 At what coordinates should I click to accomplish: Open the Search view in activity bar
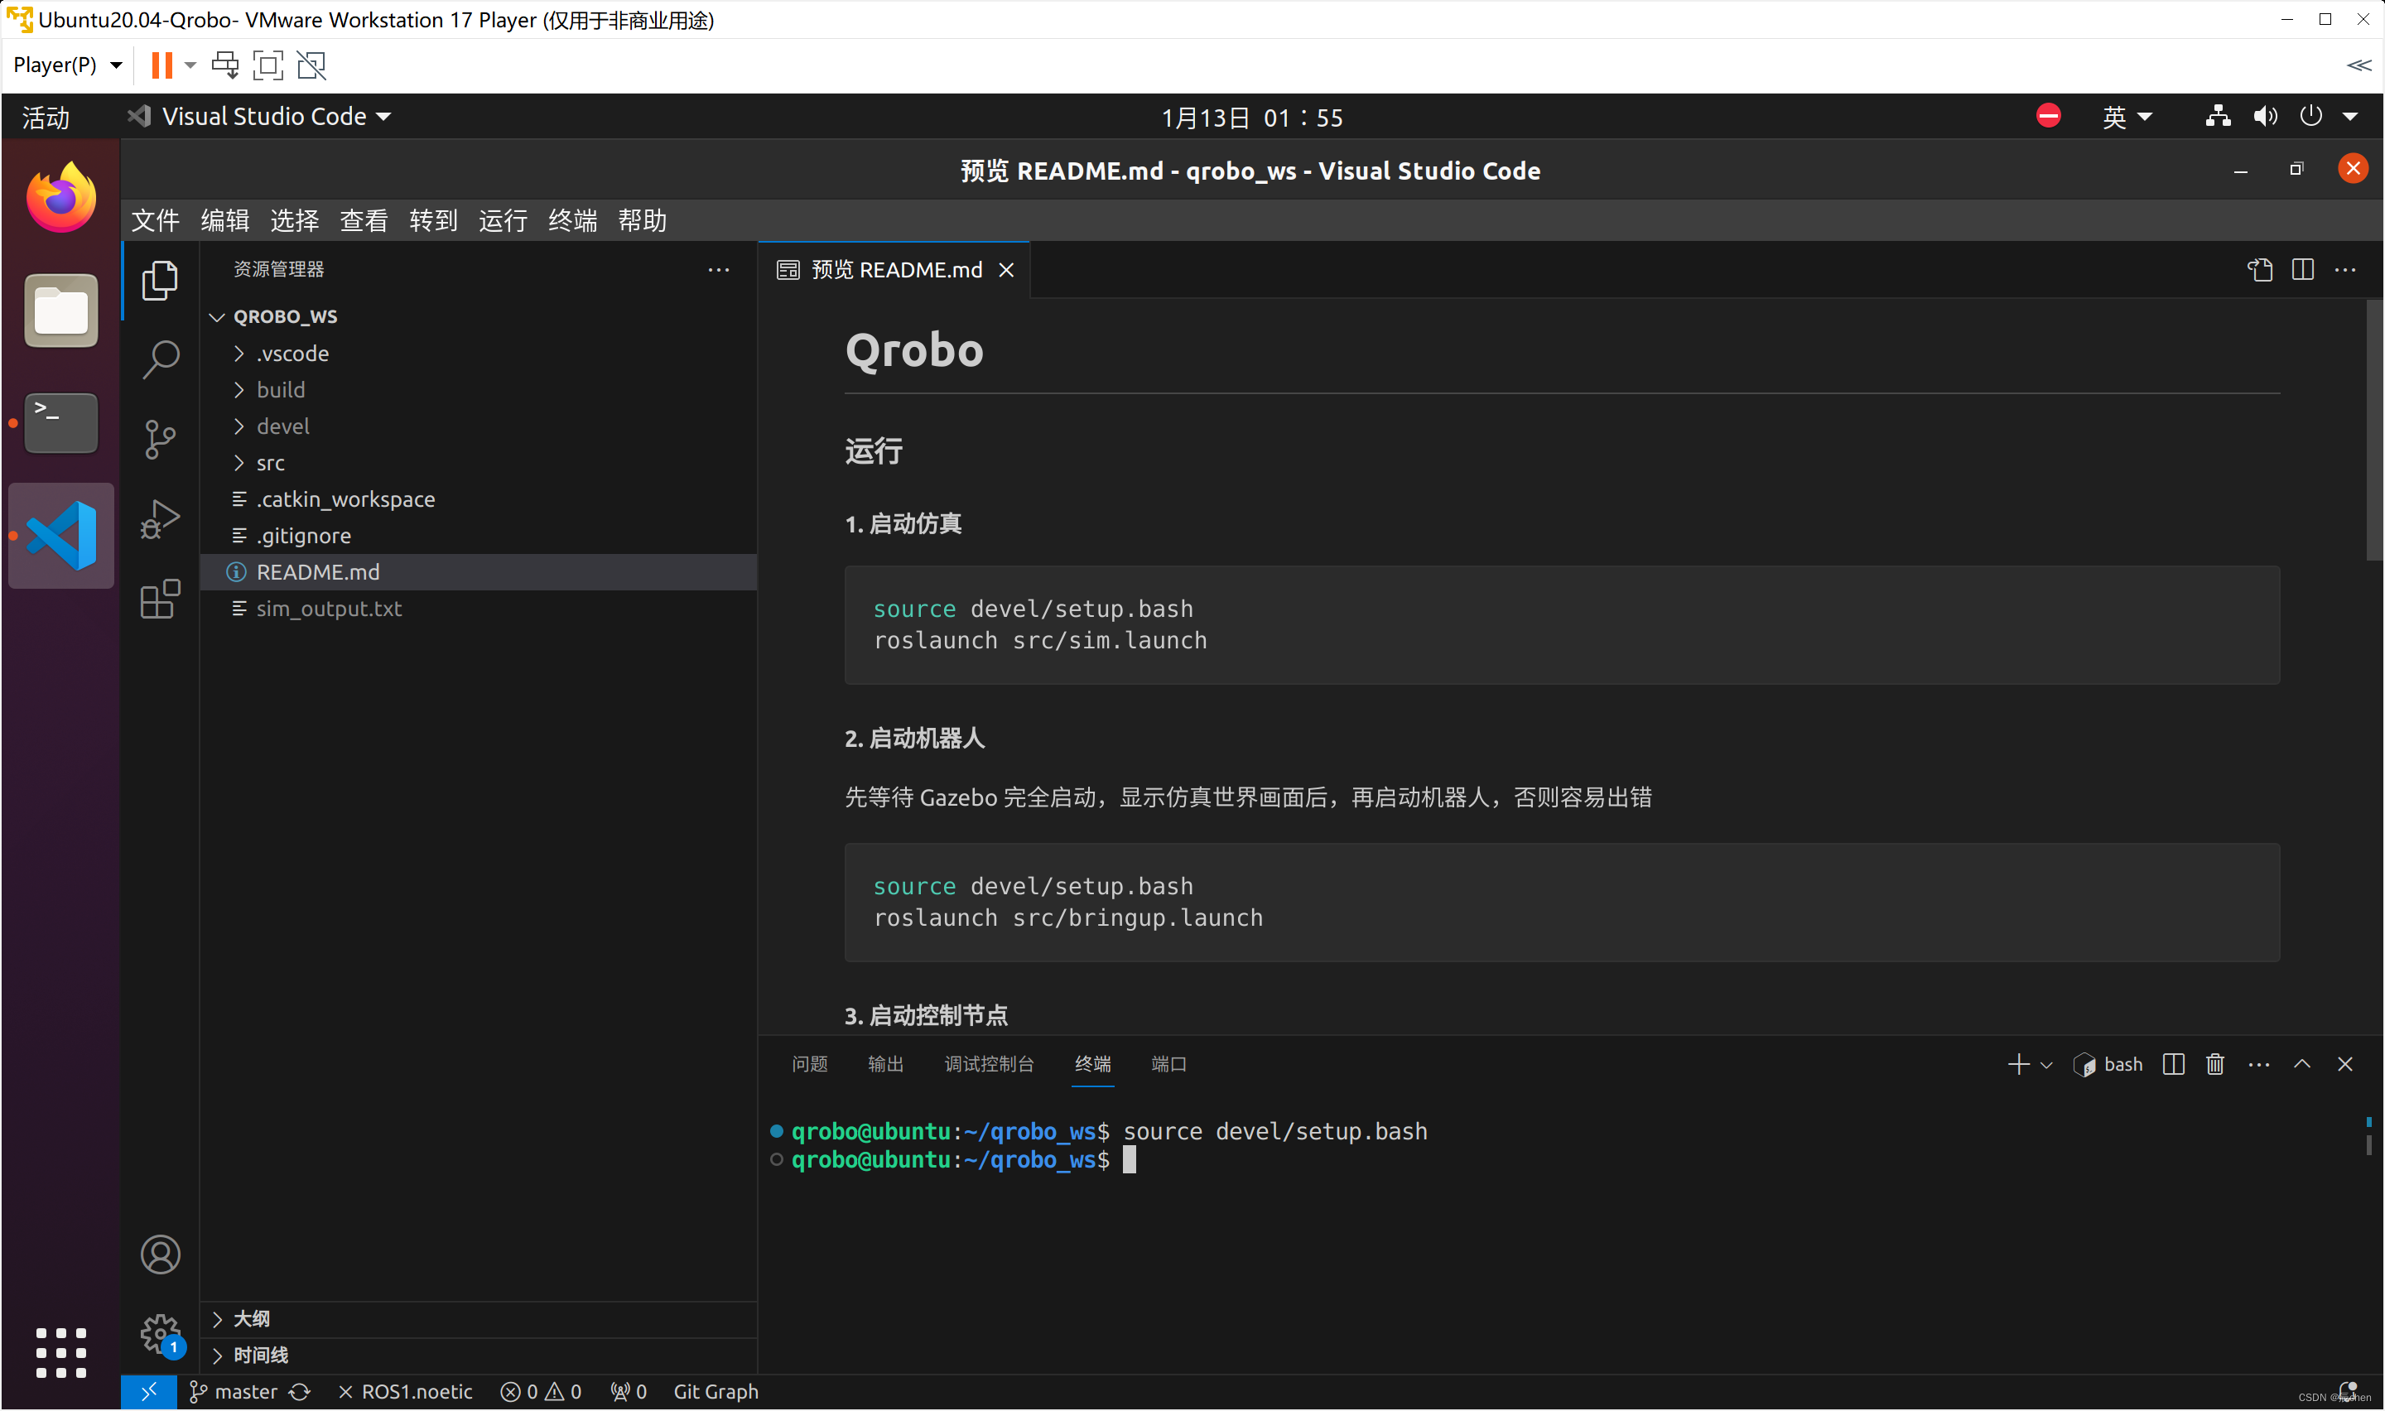click(160, 360)
